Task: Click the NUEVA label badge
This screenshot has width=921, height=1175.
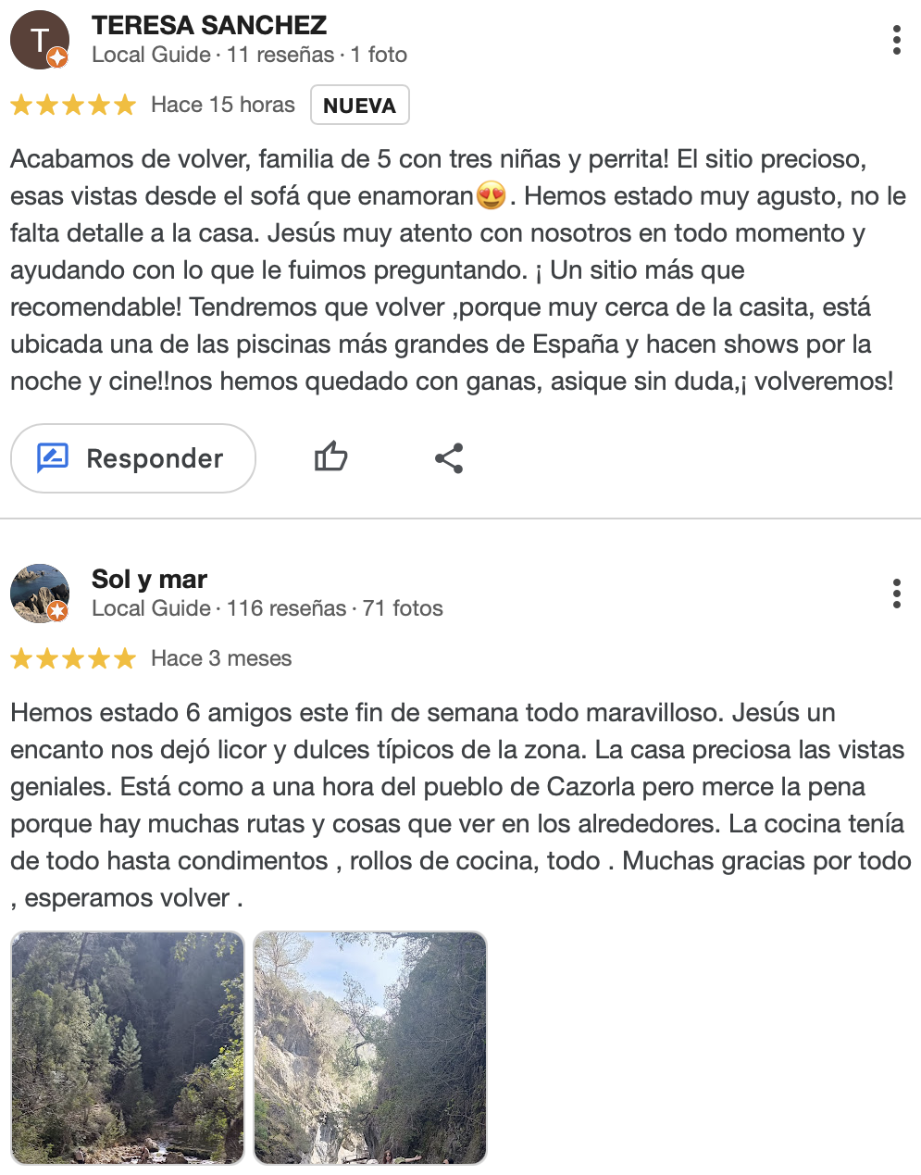Action: [x=360, y=105]
